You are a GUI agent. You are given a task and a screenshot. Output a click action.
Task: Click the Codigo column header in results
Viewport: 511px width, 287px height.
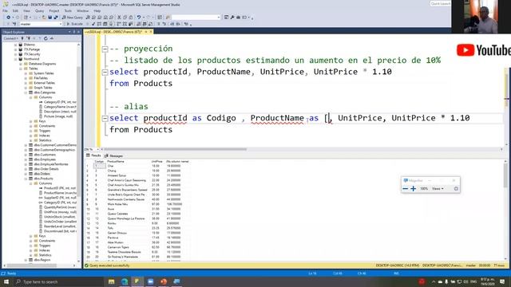99,161
